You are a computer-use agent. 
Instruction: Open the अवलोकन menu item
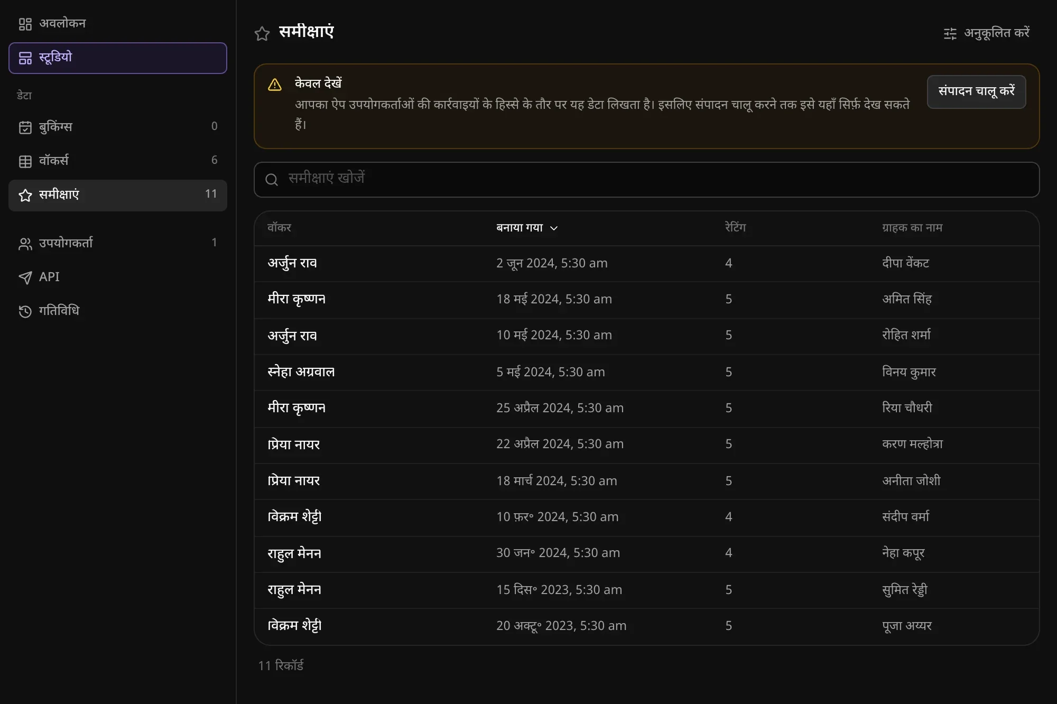tap(118, 24)
